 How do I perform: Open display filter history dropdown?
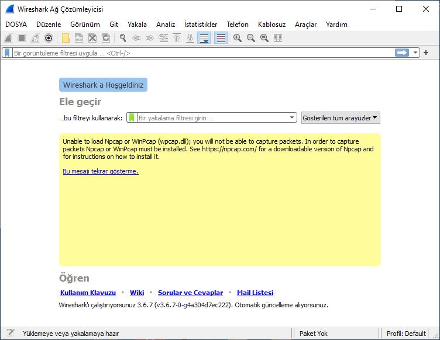(x=415, y=53)
